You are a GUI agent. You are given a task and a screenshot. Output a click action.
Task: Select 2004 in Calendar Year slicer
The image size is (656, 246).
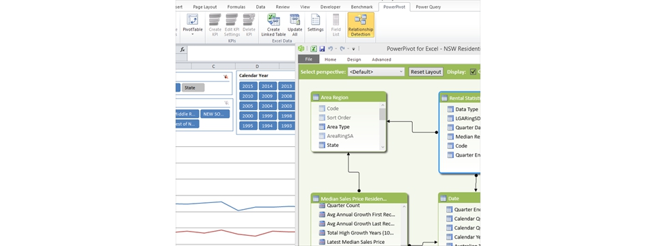267,107
